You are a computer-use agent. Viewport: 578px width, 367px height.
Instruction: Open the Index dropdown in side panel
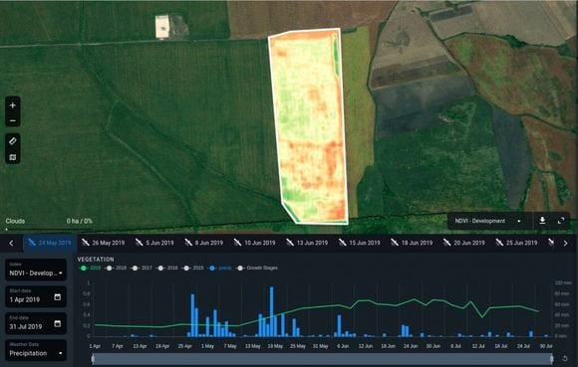pos(36,270)
